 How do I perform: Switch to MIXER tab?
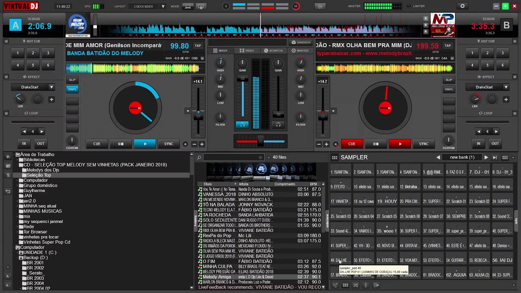tap(220, 50)
